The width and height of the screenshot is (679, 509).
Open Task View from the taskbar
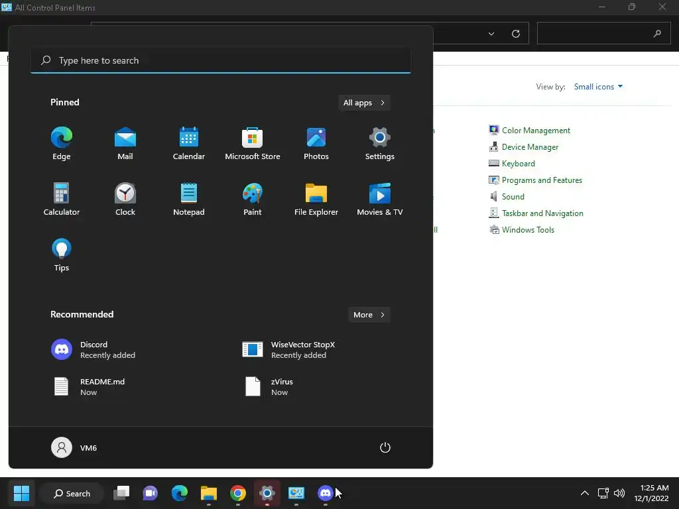[121, 493]
